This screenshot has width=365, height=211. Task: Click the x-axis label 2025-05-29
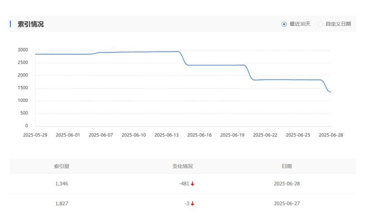coord(35,135)
